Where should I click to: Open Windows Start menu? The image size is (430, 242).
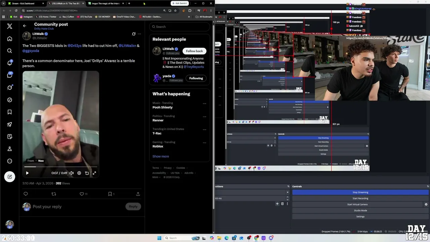click(159, 238)
